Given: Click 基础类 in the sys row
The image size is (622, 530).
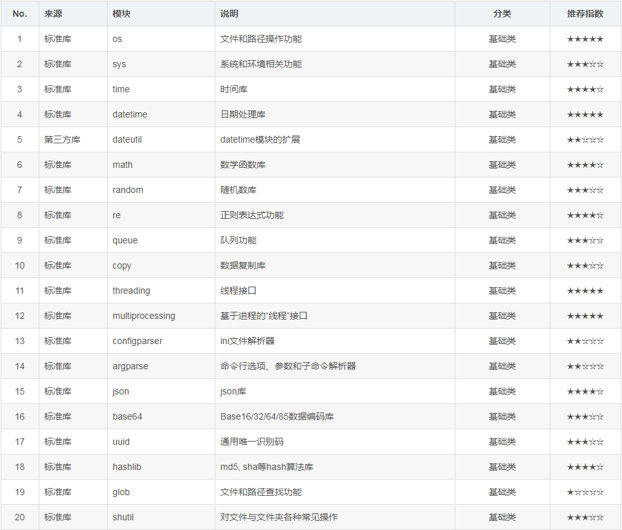Looking at the screenshot, I should click(502, 65).
